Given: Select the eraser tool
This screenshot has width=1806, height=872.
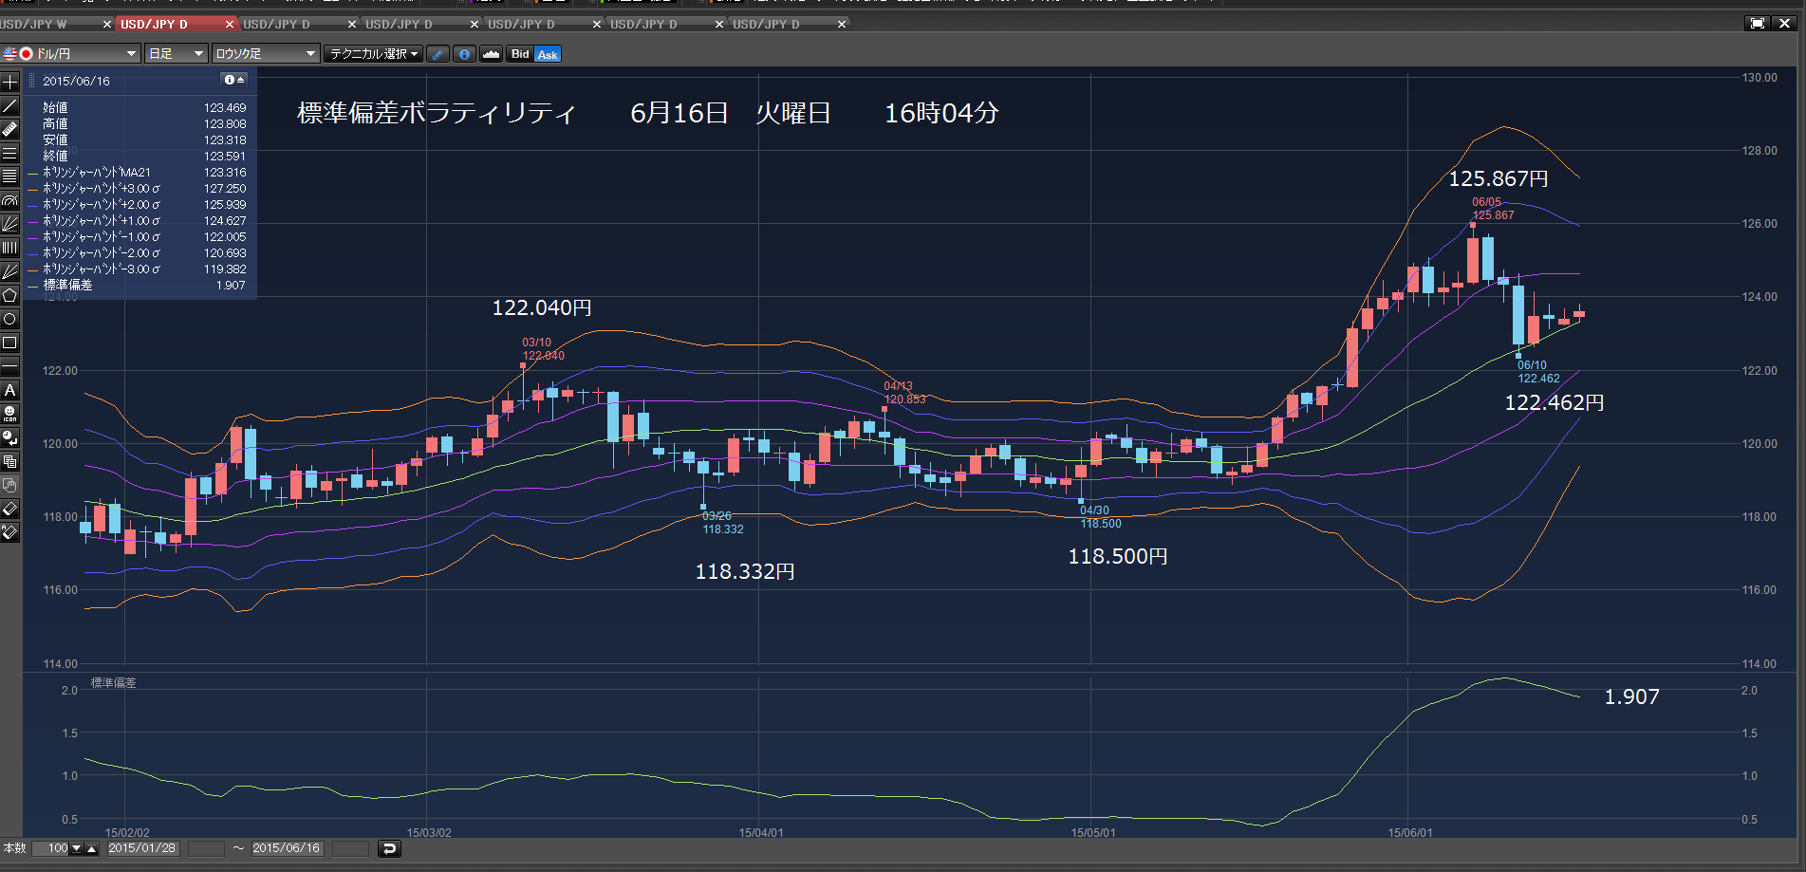Looking at the screenshot, I should (9, 509).
